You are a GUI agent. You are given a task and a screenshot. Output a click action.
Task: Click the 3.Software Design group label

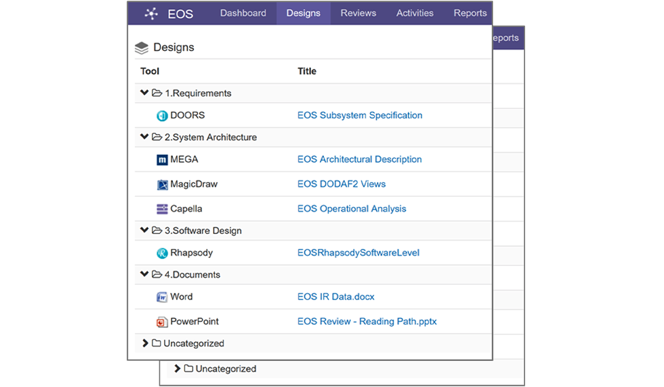(203, 231)
